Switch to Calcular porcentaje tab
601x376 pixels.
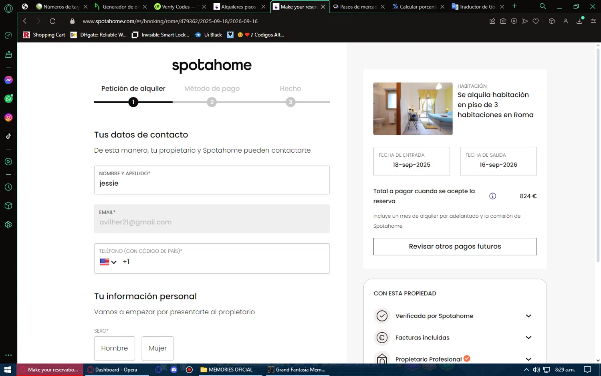coord(418,7)
